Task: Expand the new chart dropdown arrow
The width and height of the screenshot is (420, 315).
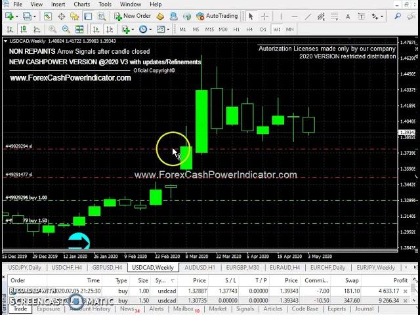Action: 17,16
